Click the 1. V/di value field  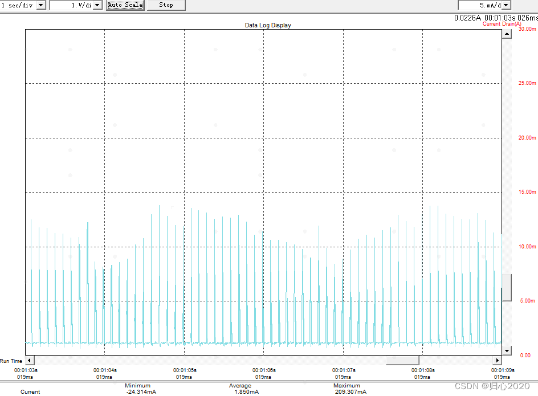click(x=71, y=5)
